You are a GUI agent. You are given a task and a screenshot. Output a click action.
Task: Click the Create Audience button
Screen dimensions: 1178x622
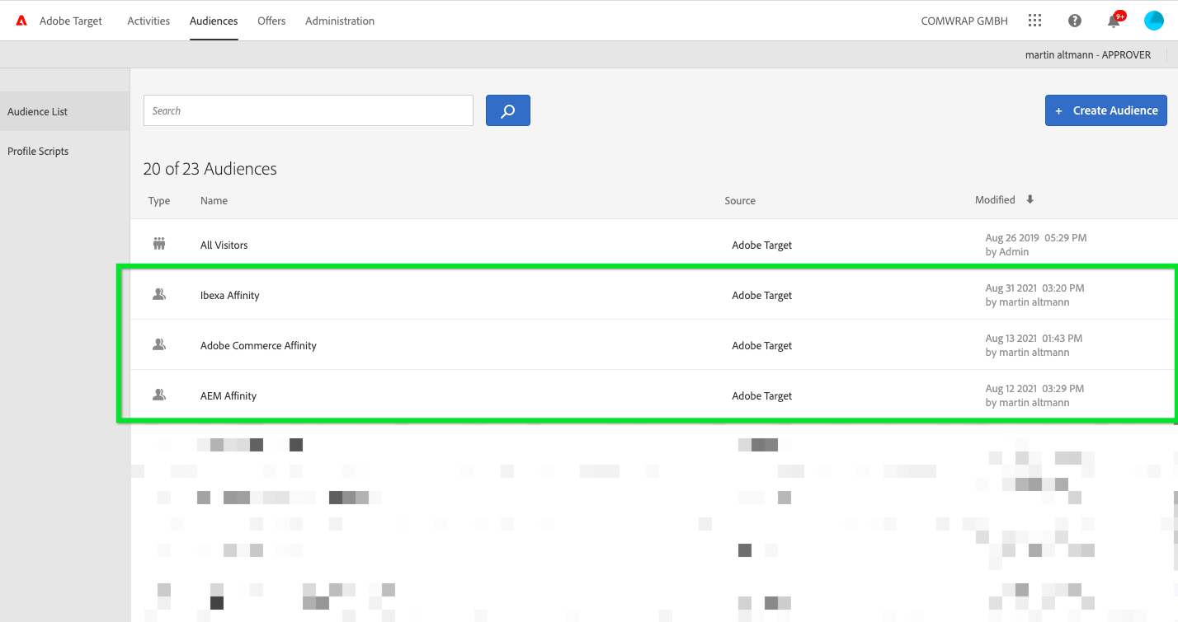1106,110
